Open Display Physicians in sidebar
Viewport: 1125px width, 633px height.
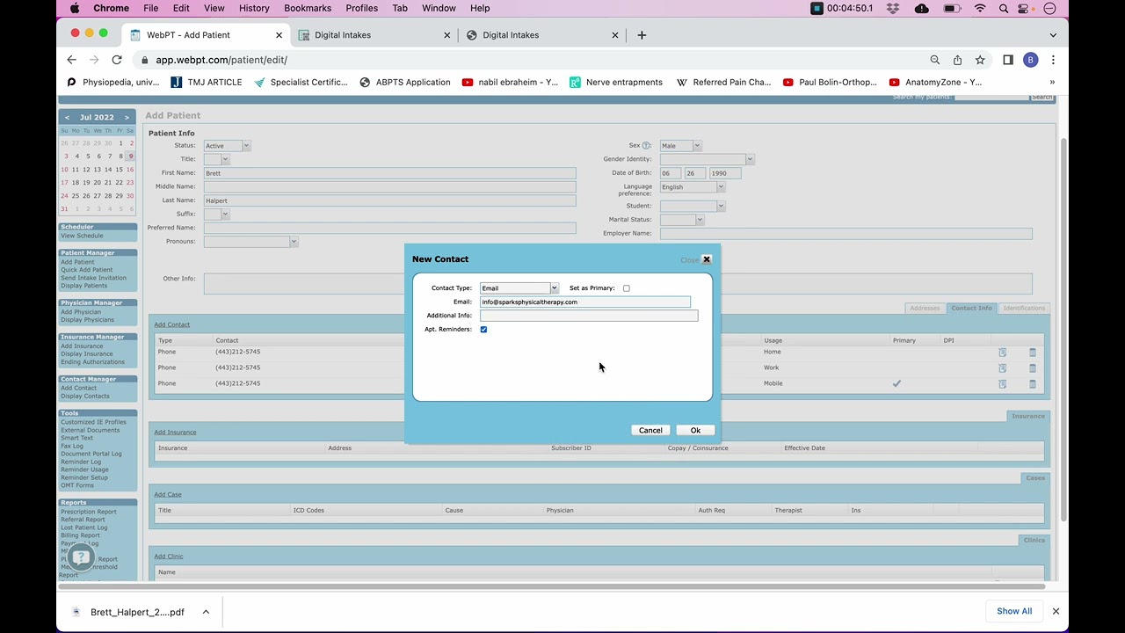pyautogui.click(x=87, y=320)
